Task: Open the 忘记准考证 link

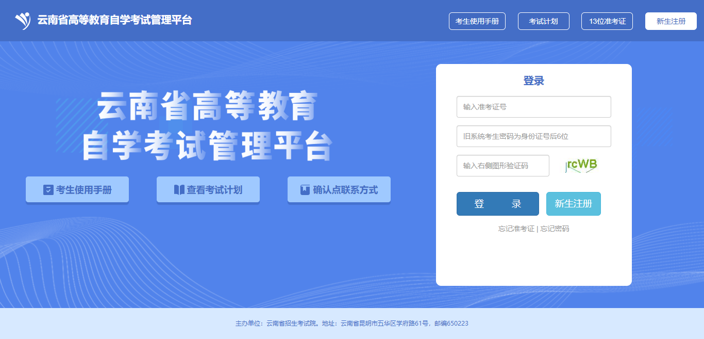Action: coord(516,229)
